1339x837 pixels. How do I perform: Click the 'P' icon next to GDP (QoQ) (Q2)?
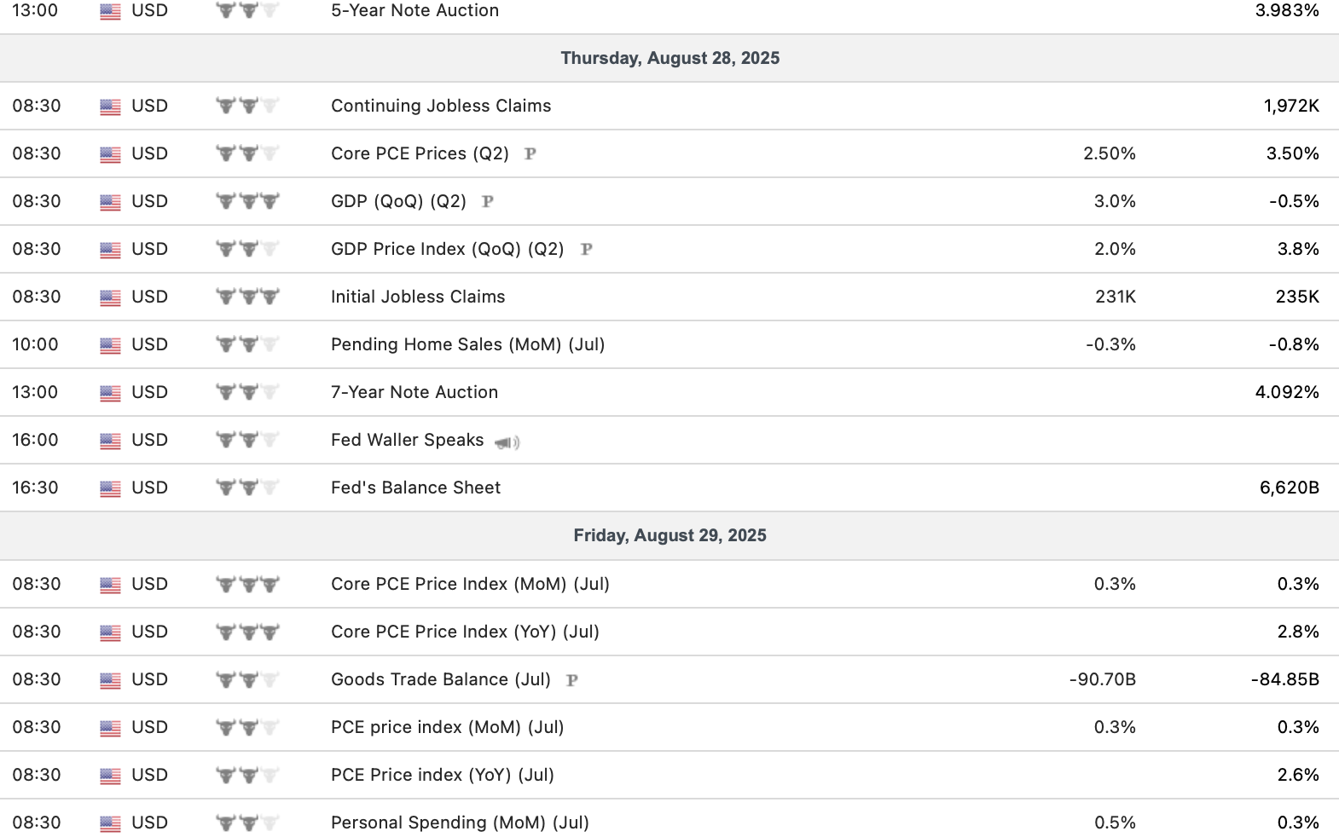coord(488,201)
